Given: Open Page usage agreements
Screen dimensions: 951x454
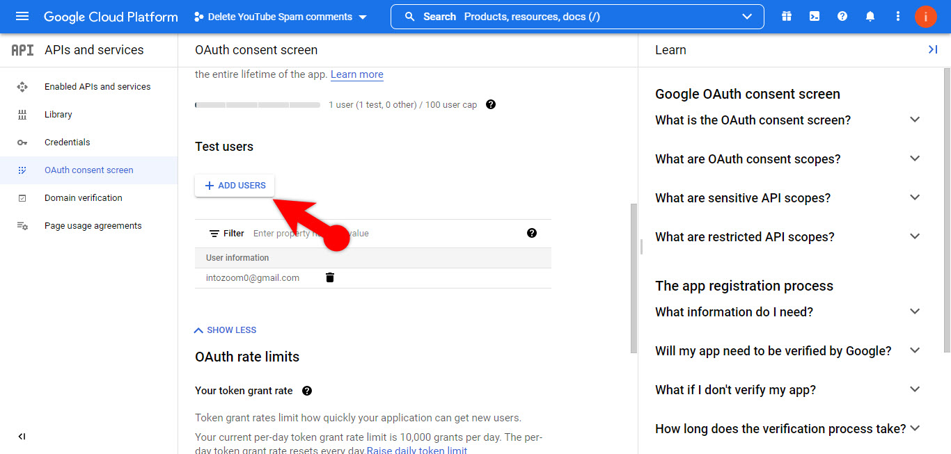Looking at the screenshot, I should click(93, 226).
